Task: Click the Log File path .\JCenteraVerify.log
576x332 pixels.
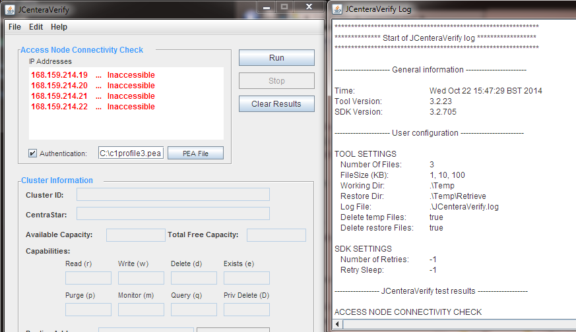Action: click(x=464, y=207)
